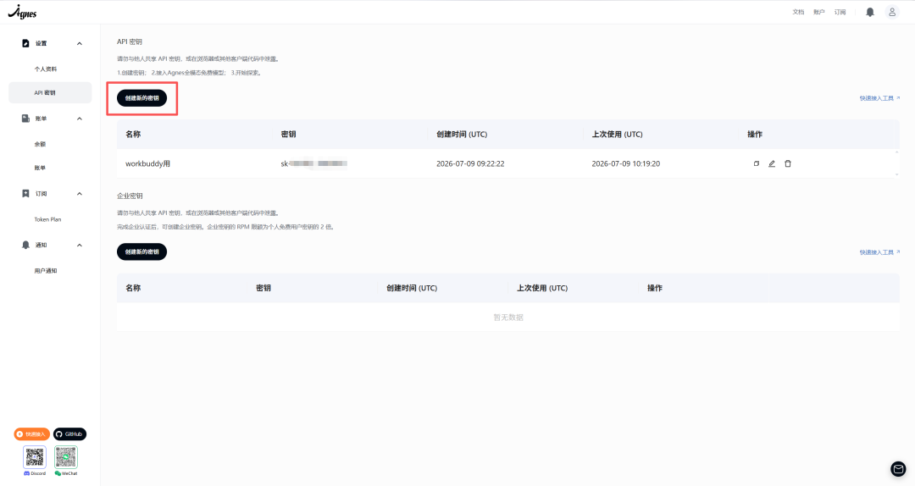Open Token Plan in the sidebar
915x486 pixels.
(47, 219)
